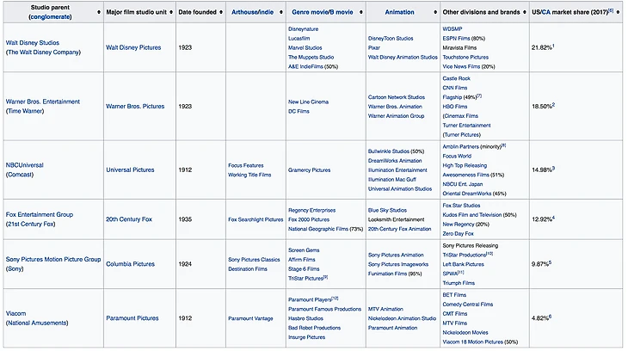The image size is (628, 351).
Task: Select the 1935 date founded cell
Action: click(x=200, y=219)
